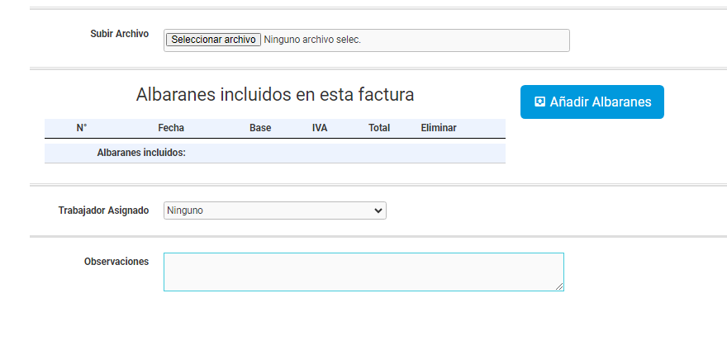Click the plus icon in Añadir Albaranes
The height and width of the screenshot is (350, 727).
coord(539,102)
